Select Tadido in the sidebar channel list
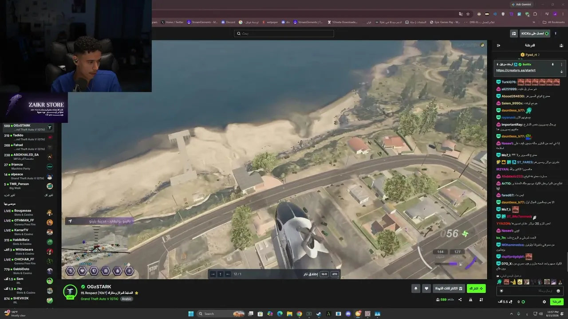 (x=28, y=137)
